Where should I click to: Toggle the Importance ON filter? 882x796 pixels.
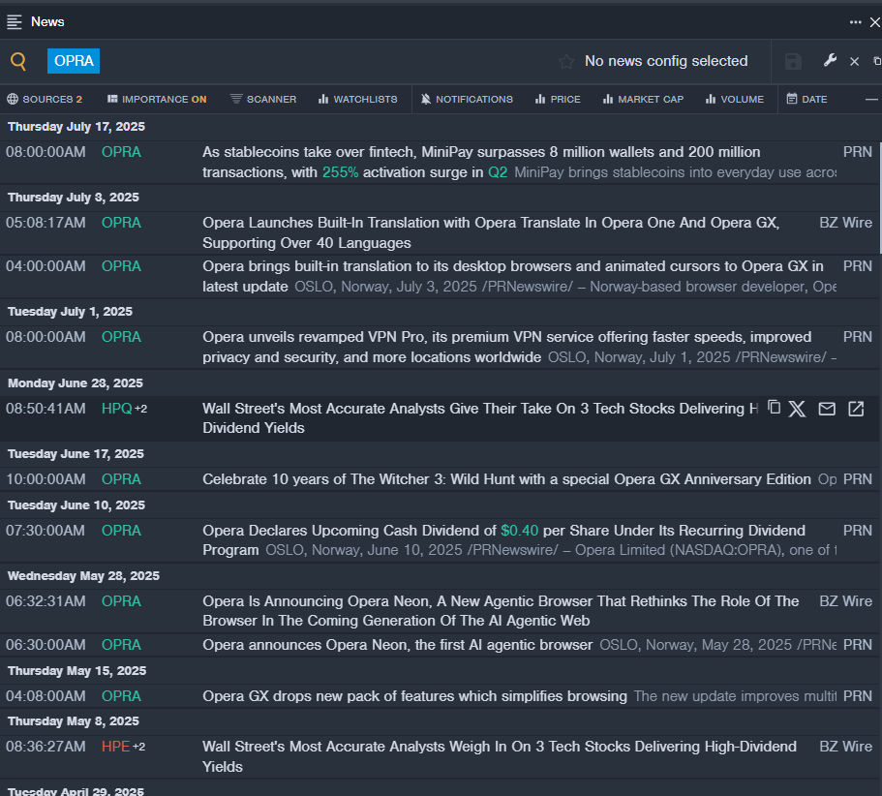157,99
